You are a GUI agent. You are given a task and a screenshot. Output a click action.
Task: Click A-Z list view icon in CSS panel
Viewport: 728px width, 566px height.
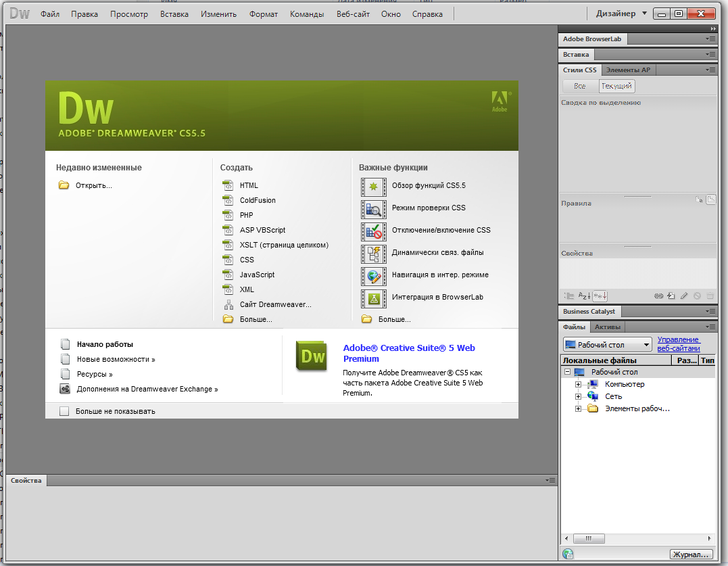point(584,296)
